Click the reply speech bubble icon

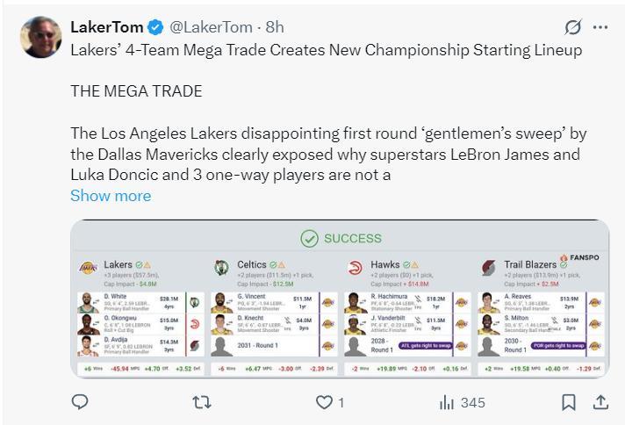(80, 402)
